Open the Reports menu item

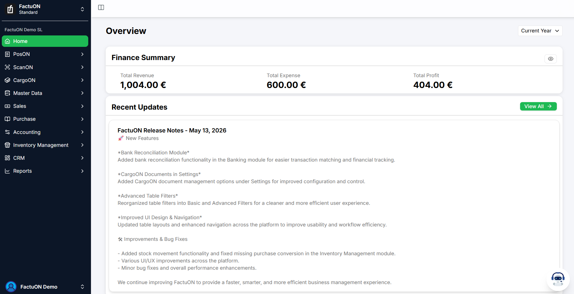(x=45, y=171)
